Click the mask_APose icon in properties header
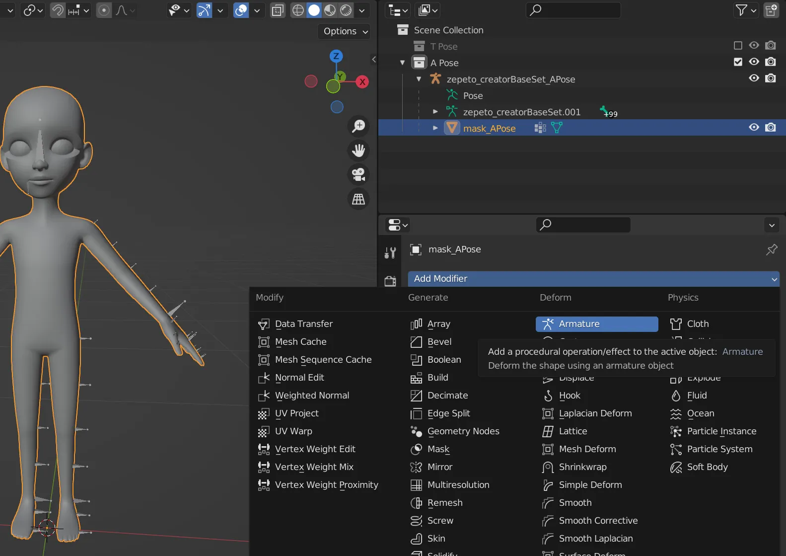The height and width of the screenshot is (556, 786). (416, 249)
